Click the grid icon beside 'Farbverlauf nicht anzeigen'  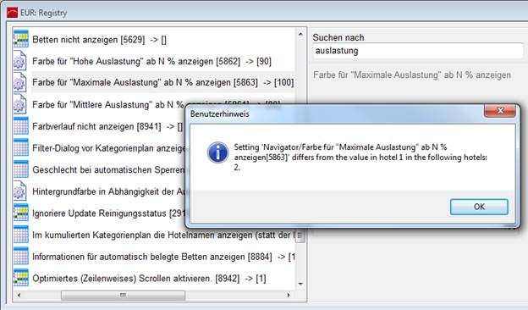pyautogui.click(x=21, y=126)
